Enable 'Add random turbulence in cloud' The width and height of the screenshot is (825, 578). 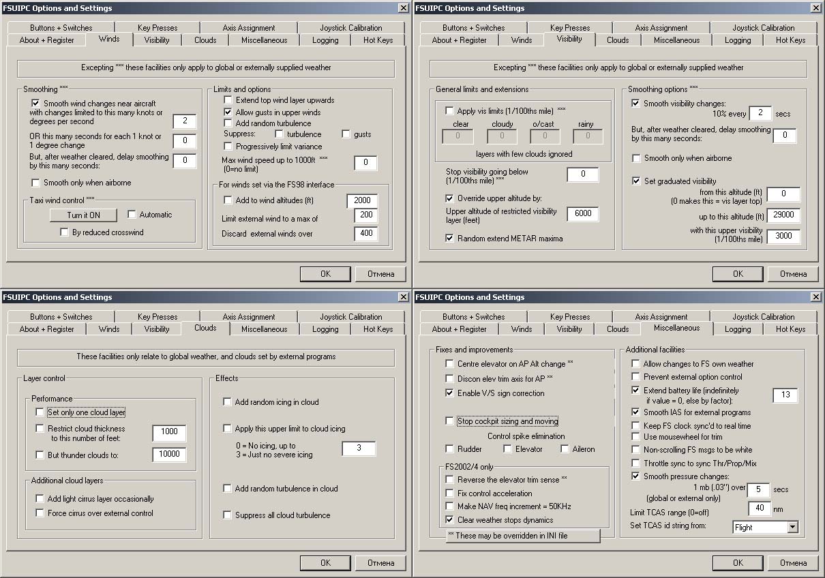228,489
